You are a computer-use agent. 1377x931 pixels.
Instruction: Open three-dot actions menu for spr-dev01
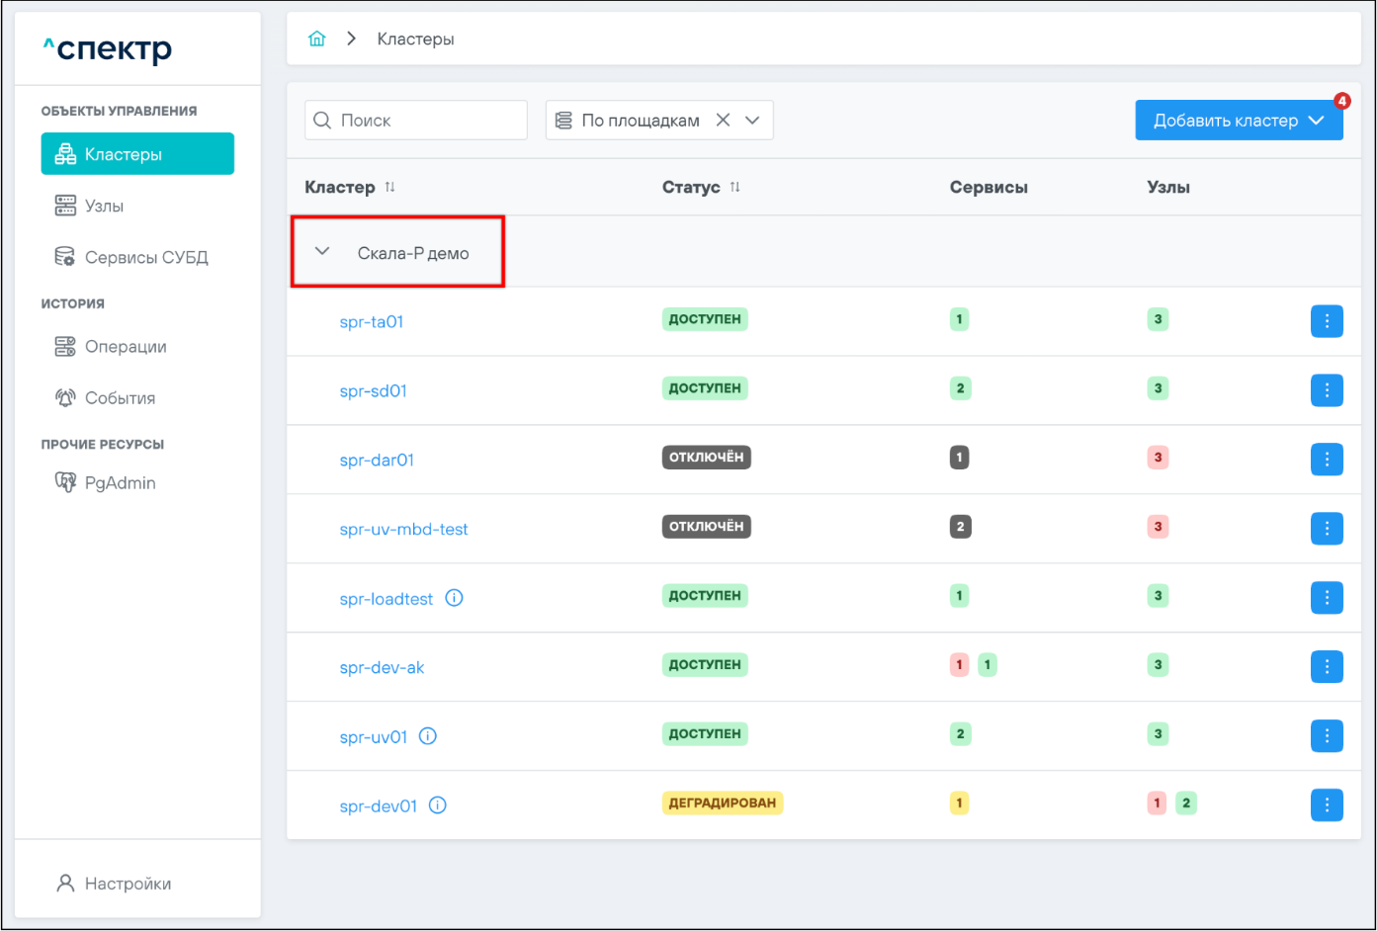(x=1327, y=805)
